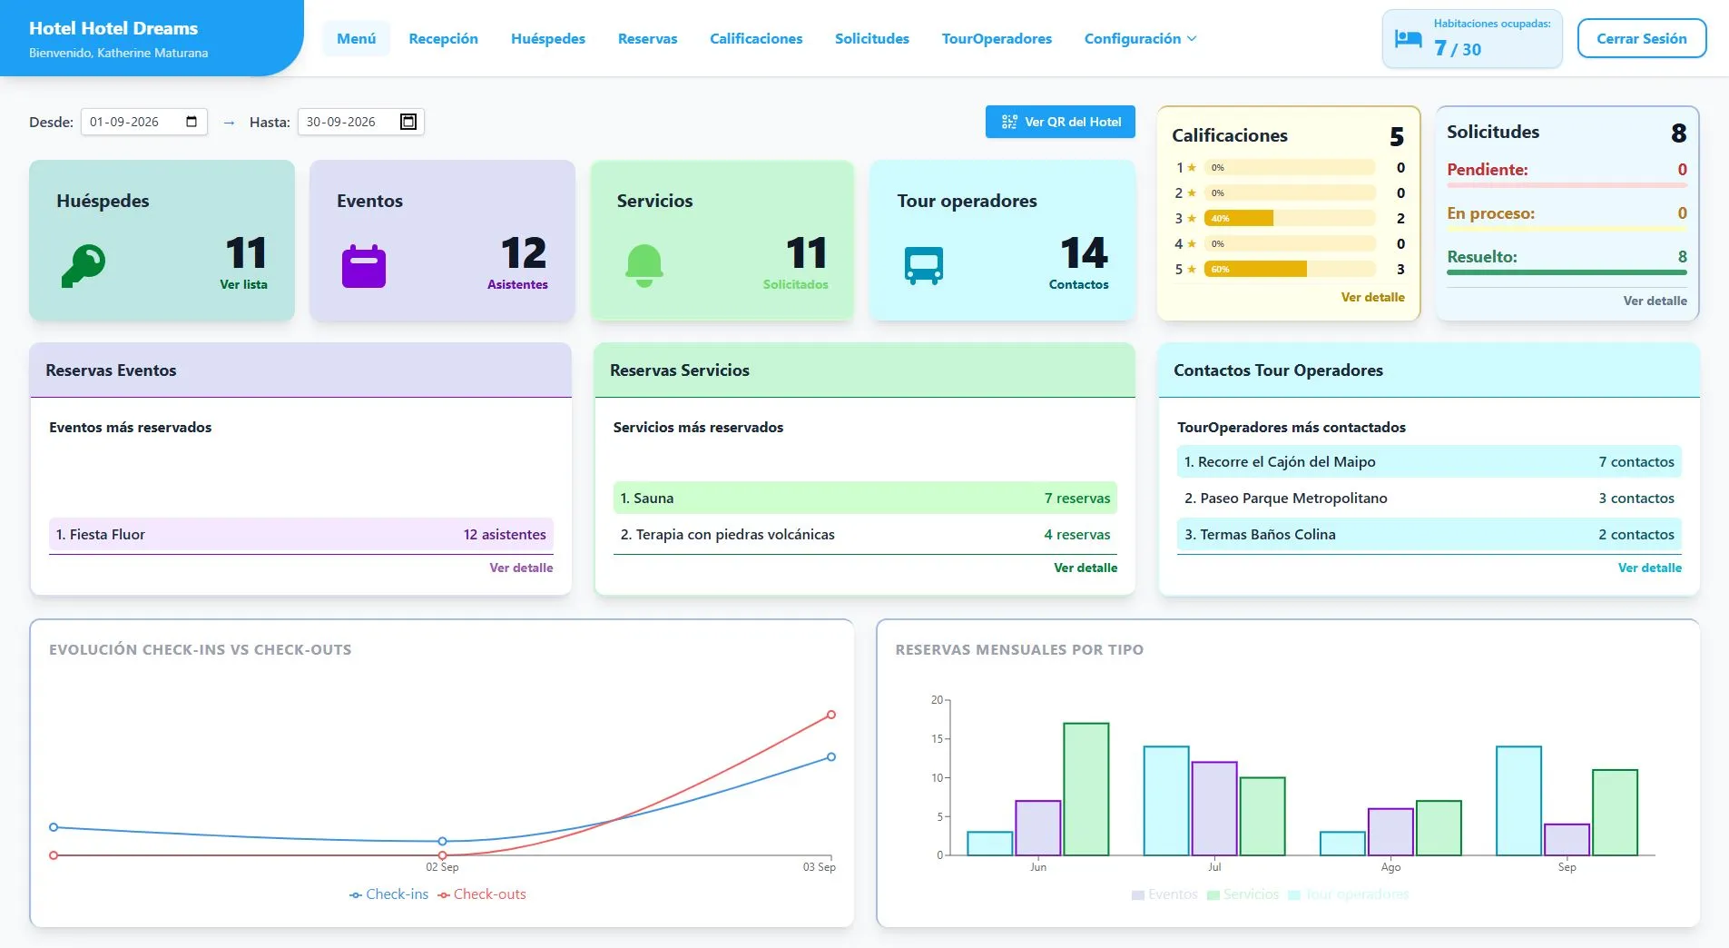Select Recorre el Cajón del Maipo row
This screenshot has height=948, width=1729.
tap(1429, 461)
